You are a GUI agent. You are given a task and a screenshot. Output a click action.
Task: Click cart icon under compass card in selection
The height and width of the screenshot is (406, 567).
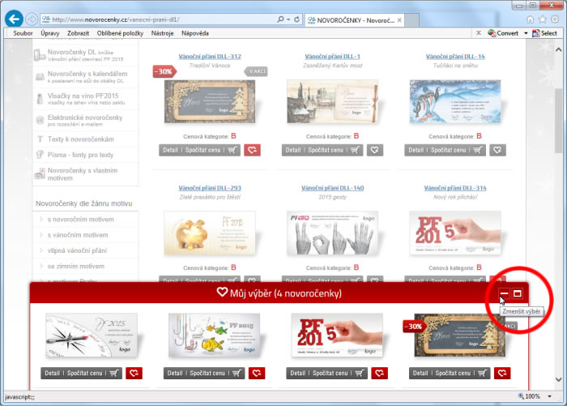pos(114,373)
